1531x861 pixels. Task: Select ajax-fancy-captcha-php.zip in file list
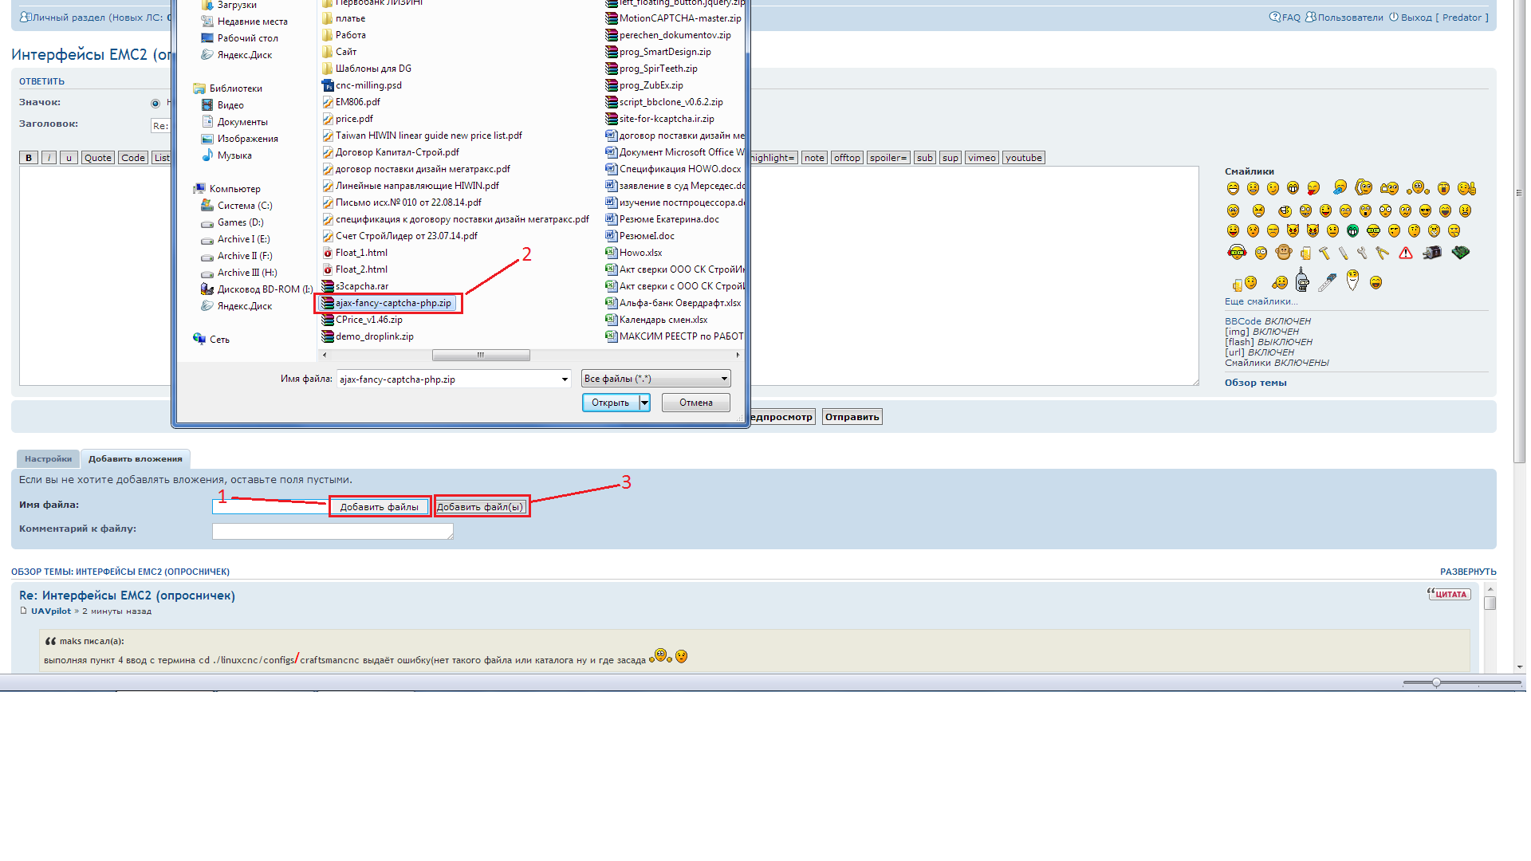pos(393,303)
